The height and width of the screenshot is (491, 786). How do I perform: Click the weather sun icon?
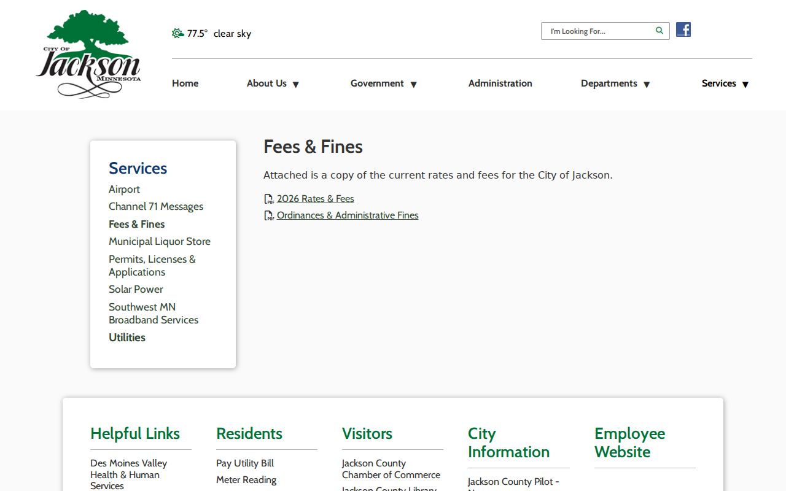[178, 33]
